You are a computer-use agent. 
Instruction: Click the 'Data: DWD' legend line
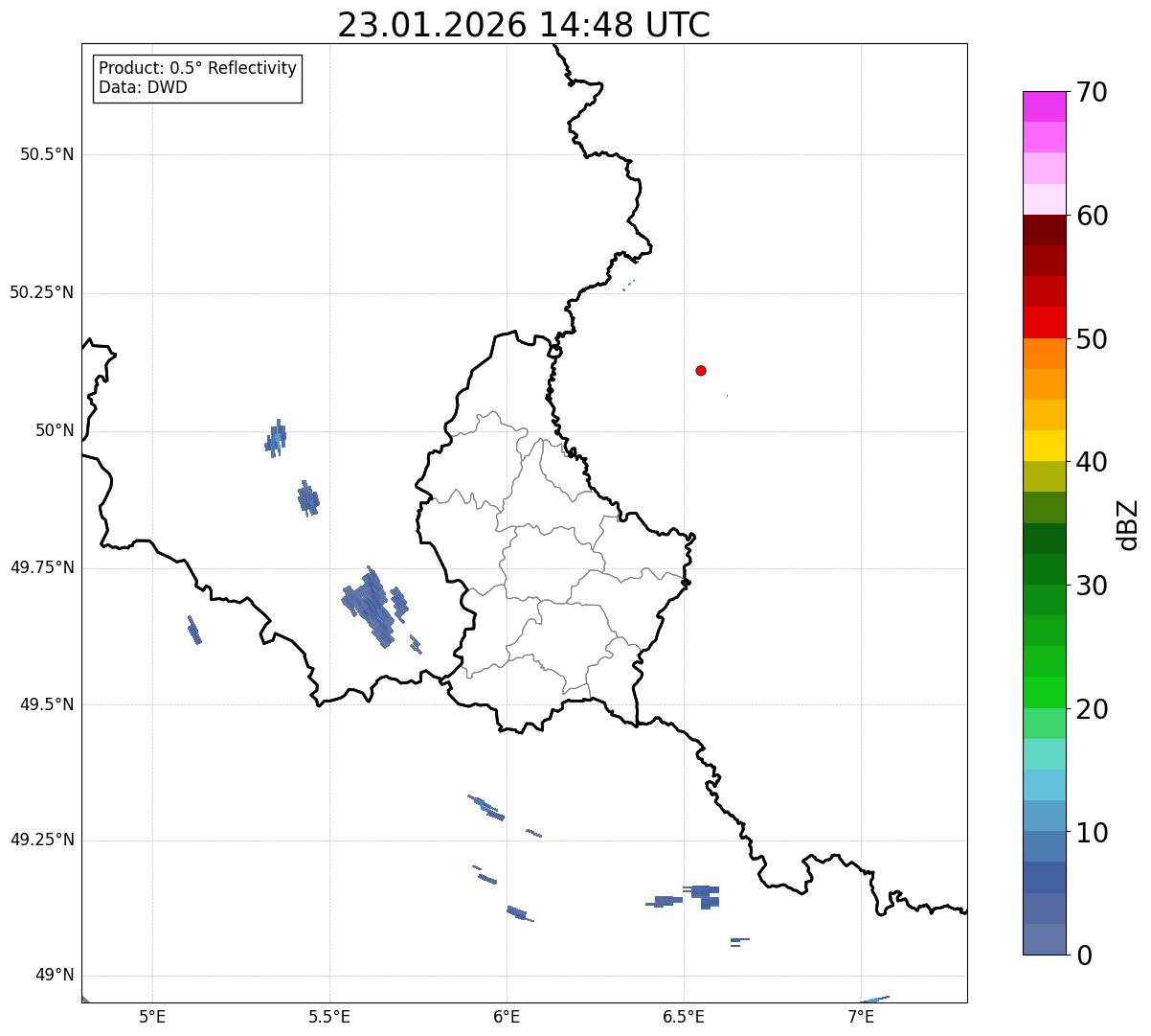pos(143,87)
